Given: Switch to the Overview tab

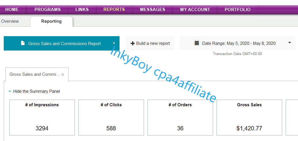Looking at the screenshot, I should 10,21.
